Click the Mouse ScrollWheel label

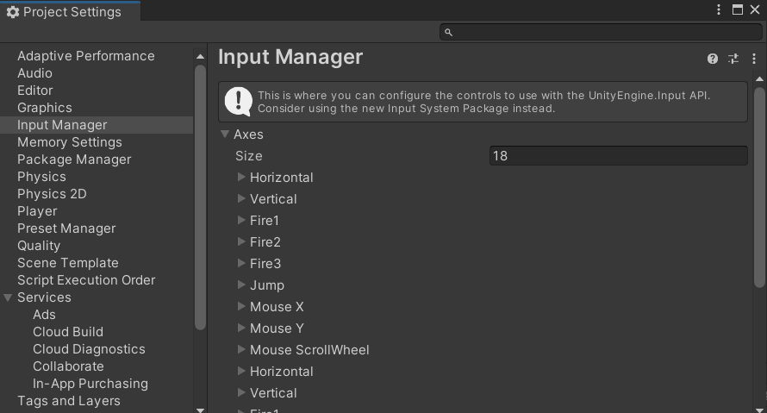point(309,350)
